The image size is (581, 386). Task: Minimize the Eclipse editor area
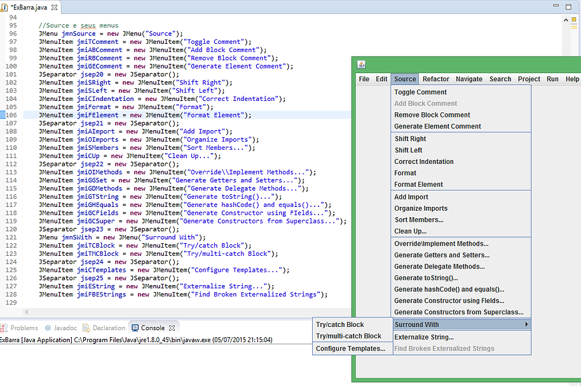pos(556,6)
